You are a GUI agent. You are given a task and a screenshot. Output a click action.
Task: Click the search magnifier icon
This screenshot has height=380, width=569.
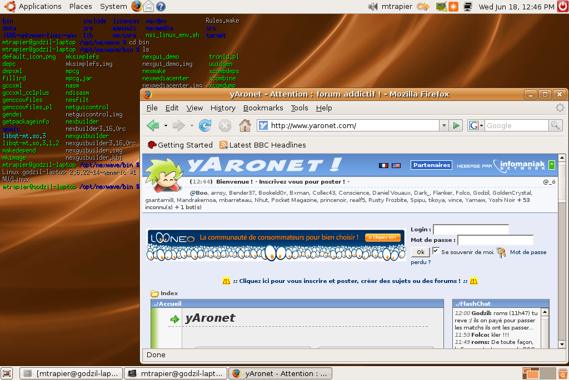[x=555, y=125]
